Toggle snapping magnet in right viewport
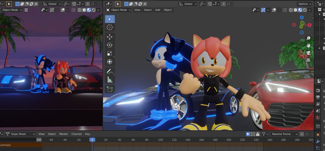The image size is (325, 151). 210,4
